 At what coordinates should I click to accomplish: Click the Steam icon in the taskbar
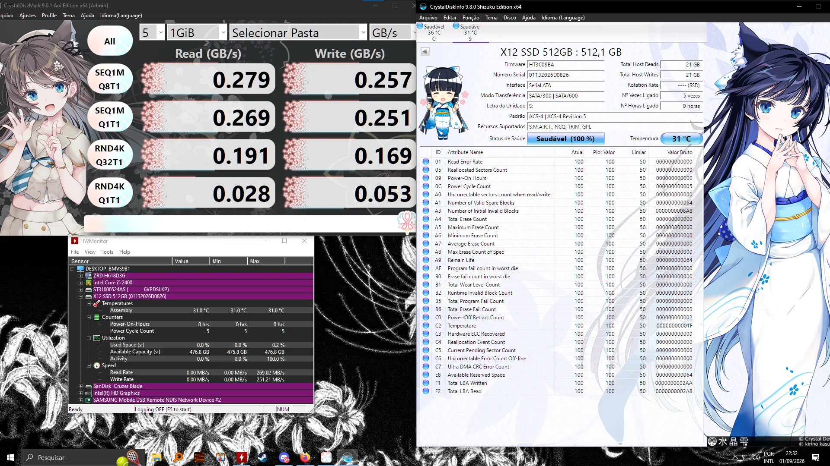click(262, 457)
